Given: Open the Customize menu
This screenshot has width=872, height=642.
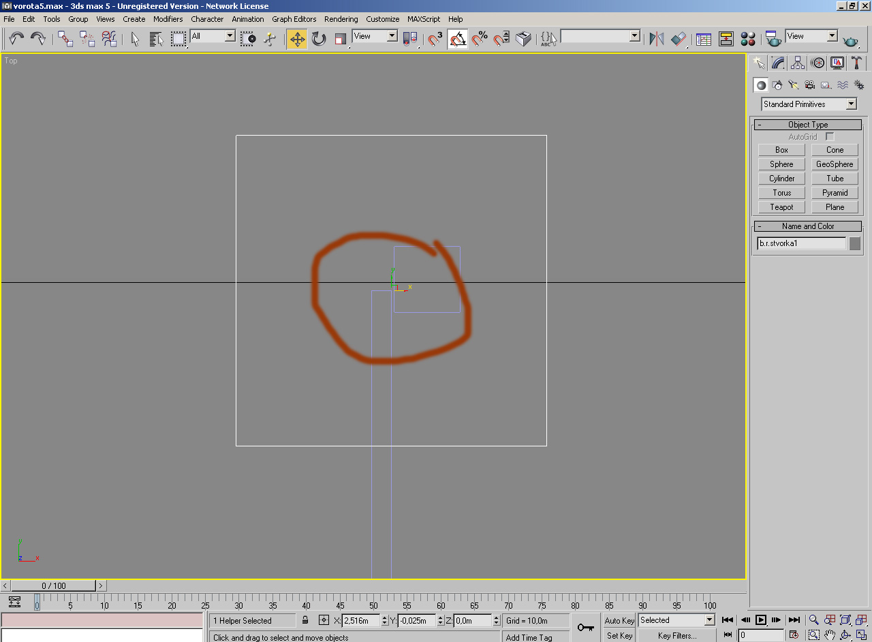Looking at the screenshot, I should pos(382,19).
